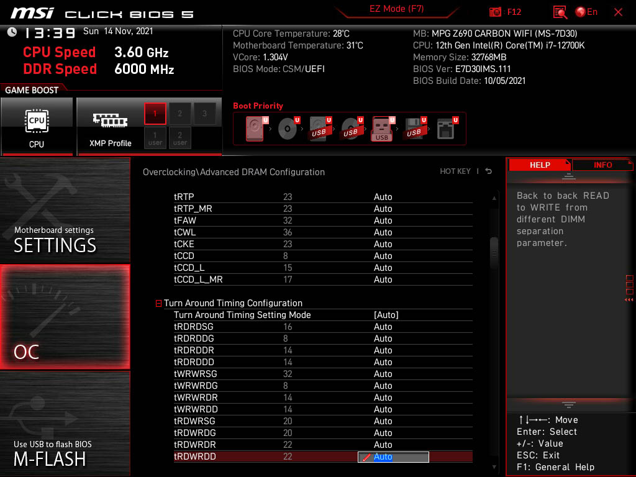The width and height of the screenshot is (636, 477).
Task: Click the back arrow next to HOT KEY
Action: click(489, 171)
